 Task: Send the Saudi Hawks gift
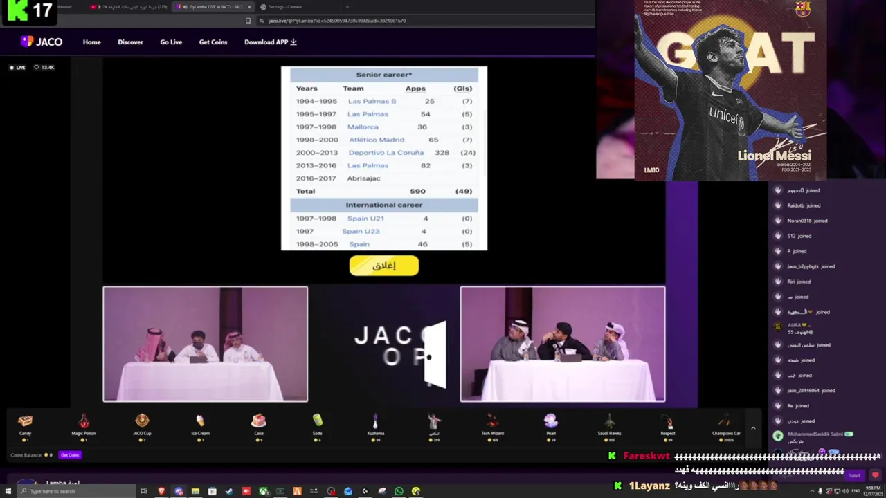point(609,425)
